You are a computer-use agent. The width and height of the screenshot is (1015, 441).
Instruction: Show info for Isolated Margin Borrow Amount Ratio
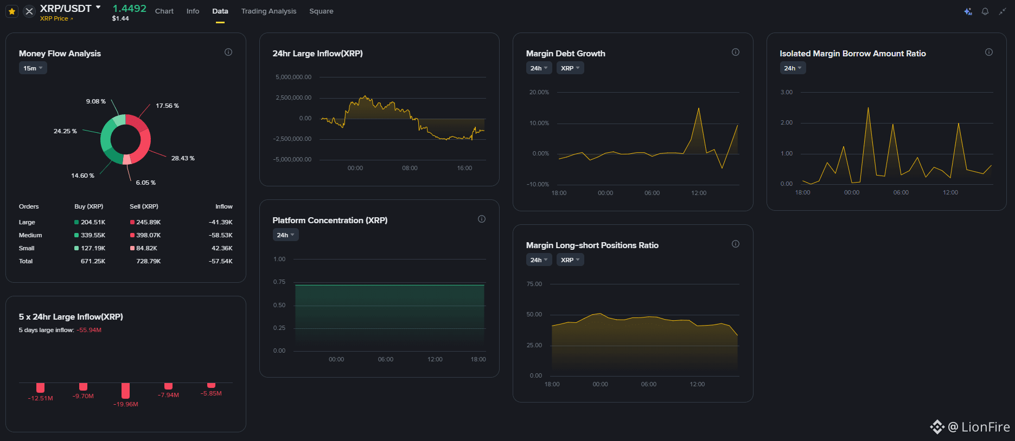point(989,52)
